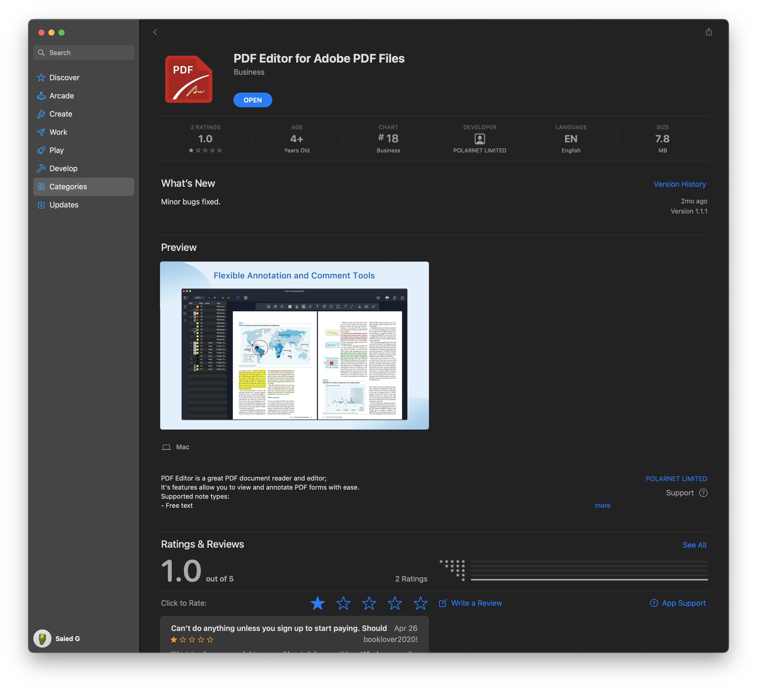Rate the app four stars
757x690 pixels.
pos(395,603)
